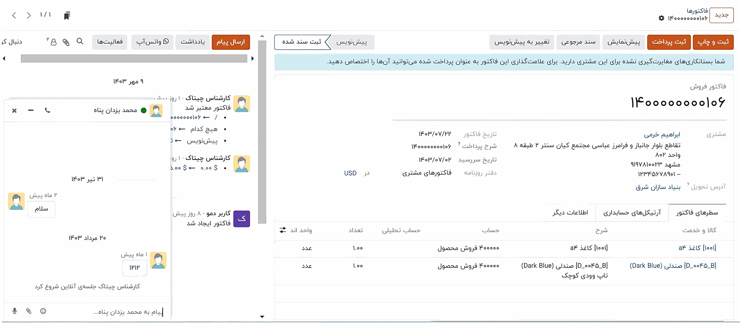Open customer ابراهیم خرمی link
Screen dimensions: 740x328
click(x=662, y=135)
